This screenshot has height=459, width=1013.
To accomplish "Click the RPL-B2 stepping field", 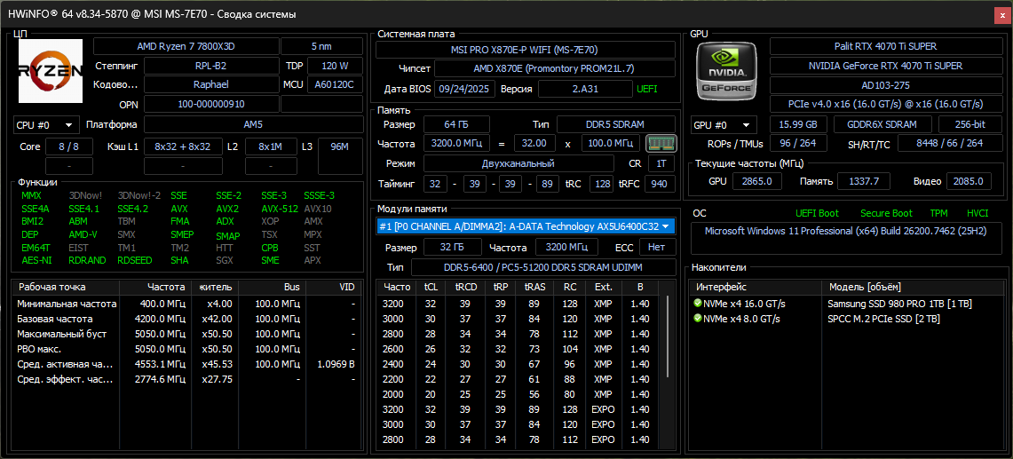I will pyautogui.click(x=210, y=66).
